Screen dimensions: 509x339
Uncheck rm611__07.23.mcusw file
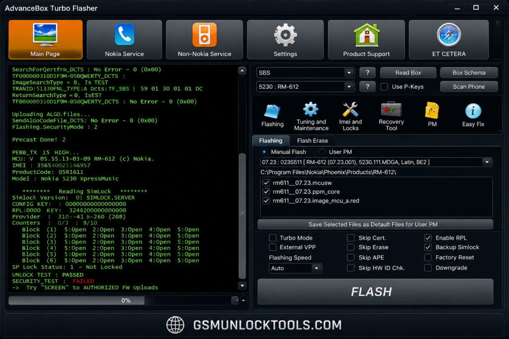266,183
